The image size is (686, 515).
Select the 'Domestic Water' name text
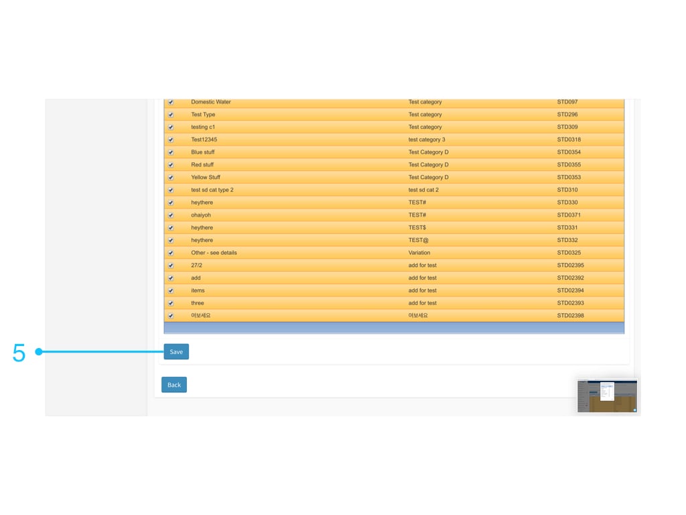point(211,102)
